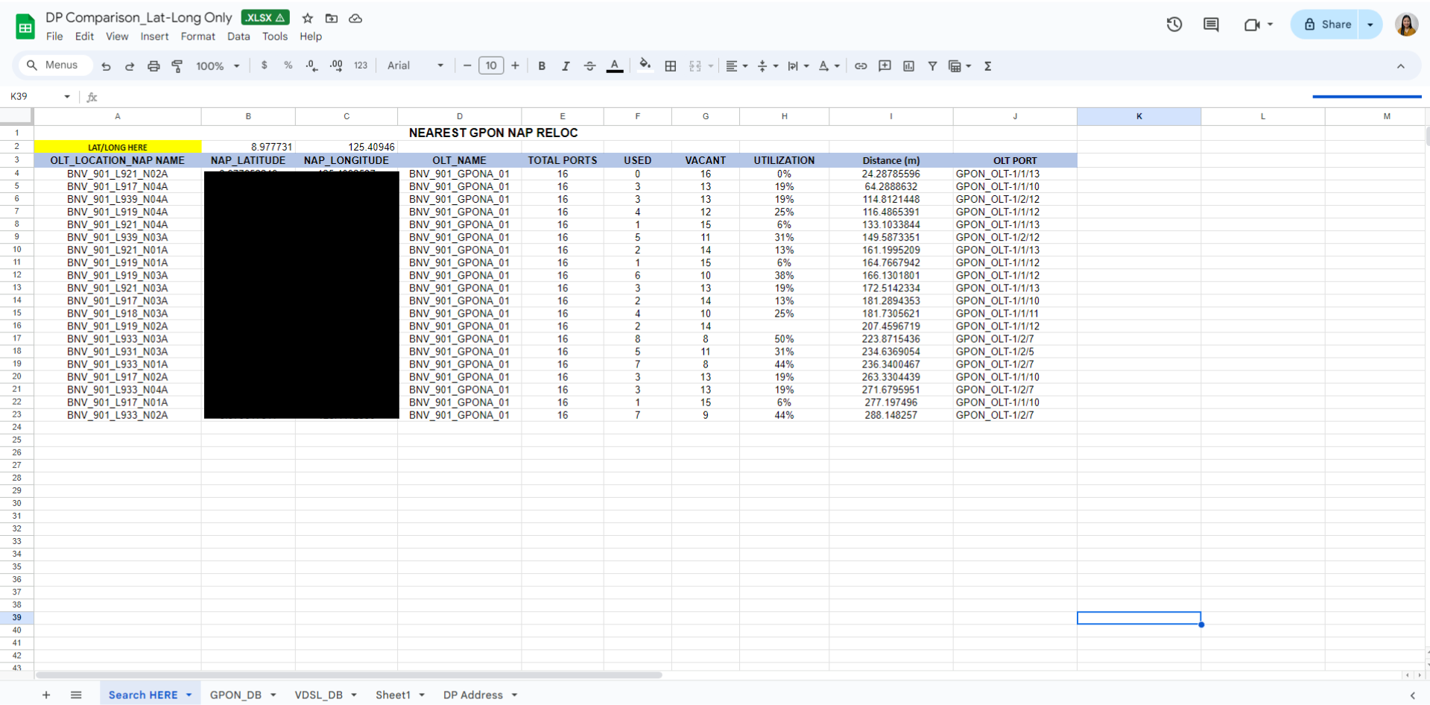The image size is (1430, 705).
Task: Open more number formats 123 menu
Action: (361, 66)
